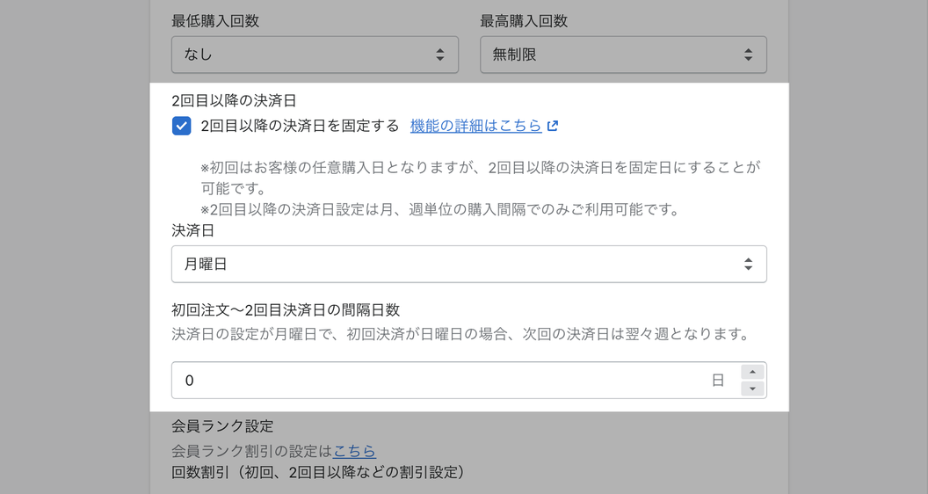Click the 初回注文〜2回目決済日の間隔日数 label
This screenshot has width=928, height=494.
[286, 309]
